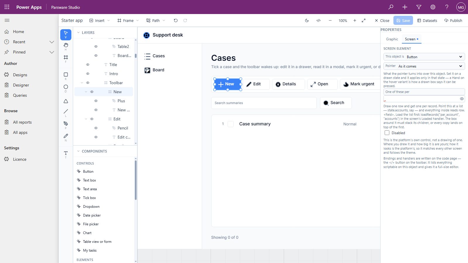This screenshot has width=468, height=263.
Task: Open the MG account avatar
Action: (x=461, y=7)
